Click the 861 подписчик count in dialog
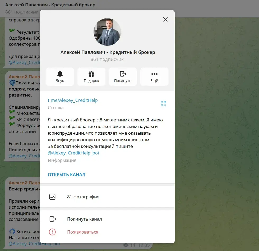The image size is (259, 251). (107, 59)
